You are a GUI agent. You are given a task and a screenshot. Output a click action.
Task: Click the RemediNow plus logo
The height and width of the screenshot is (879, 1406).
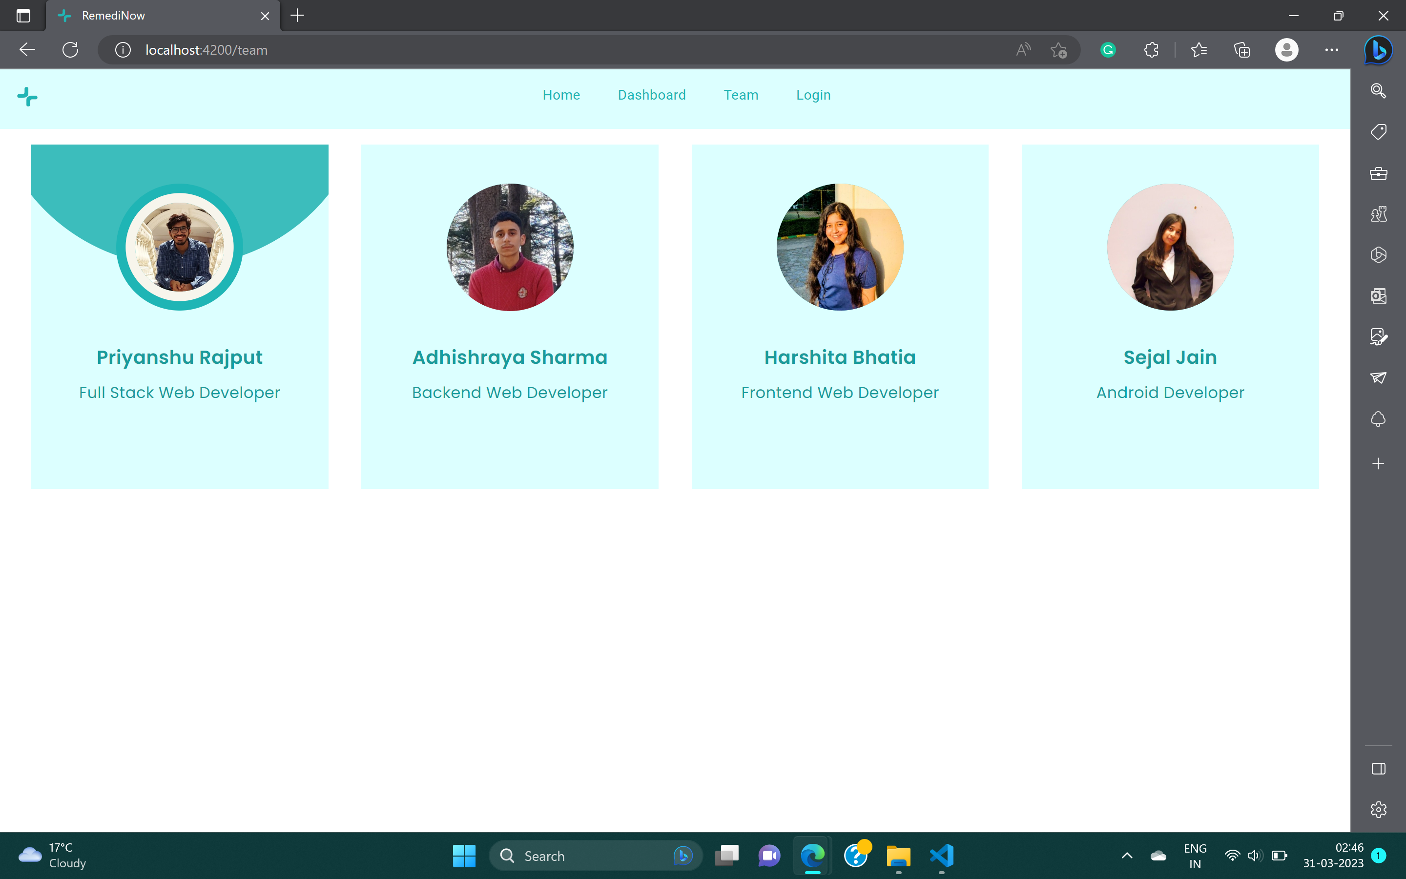click(27, 97)
